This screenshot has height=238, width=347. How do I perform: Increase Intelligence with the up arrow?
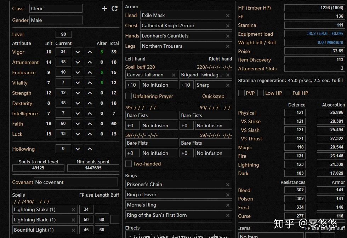point(90,114)
